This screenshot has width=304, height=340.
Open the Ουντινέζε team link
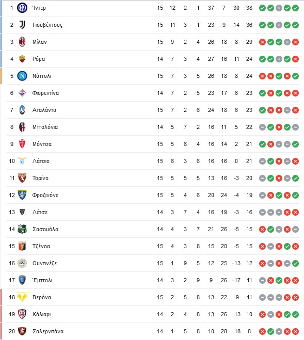tap(45, 263)
